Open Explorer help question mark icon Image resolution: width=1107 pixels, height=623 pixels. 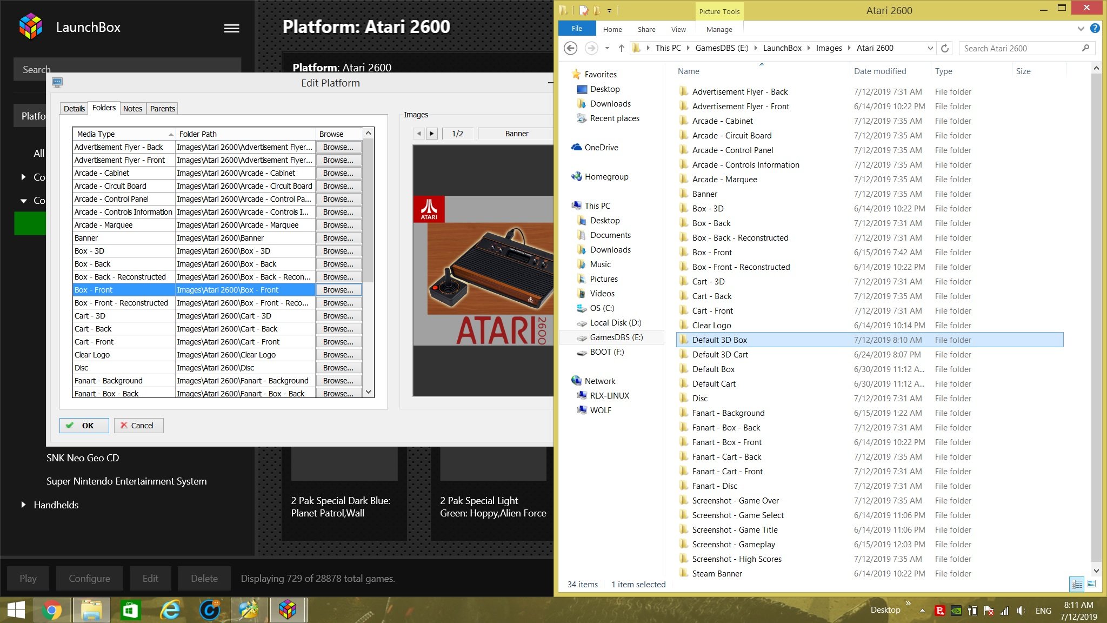pyautogui.click(x=1095, y=29)
